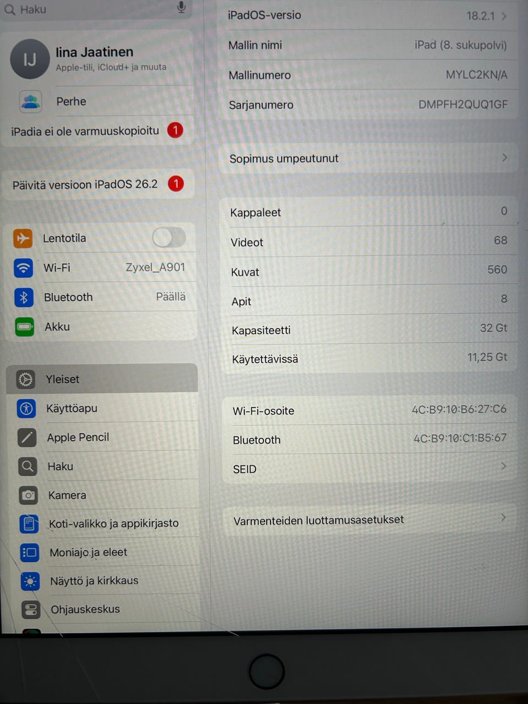Open Iina Jaatinen Apple account
This screenshot has height=704, width=528.
coord(98,59)
